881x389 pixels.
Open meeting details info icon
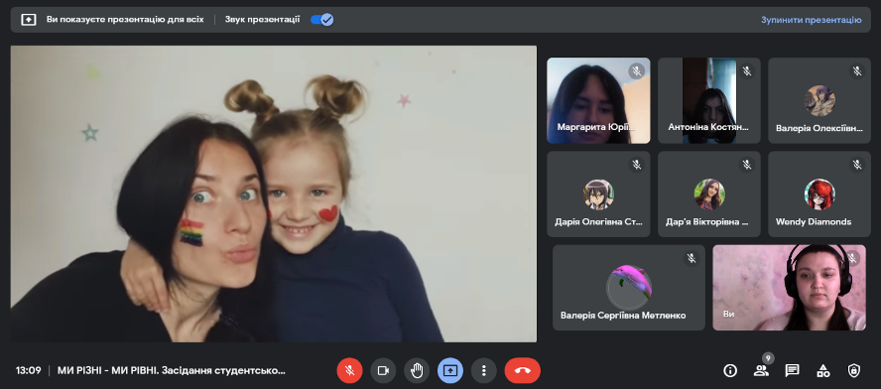click(x=730, y=370)
